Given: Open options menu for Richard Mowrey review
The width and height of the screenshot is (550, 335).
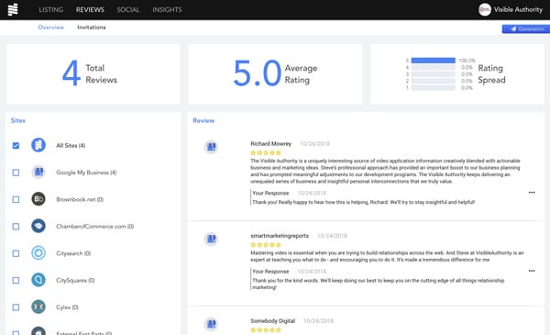Looking at the screenshot, I should point(532,193).
